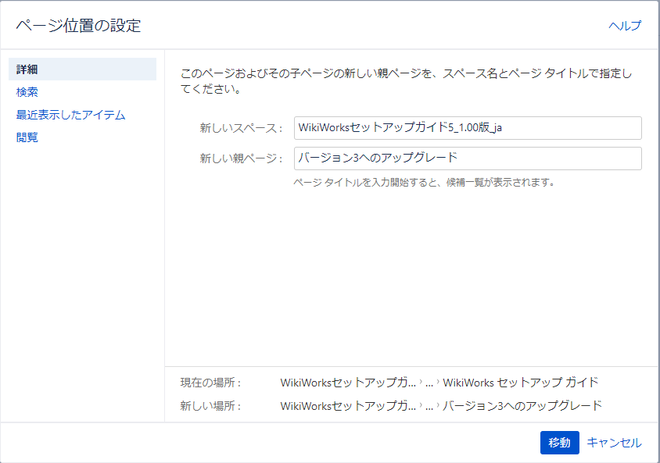Viewport: 660px width, 463px height.
Task: Click the 新しいスペース input field
Action: (x=468, y=128)
